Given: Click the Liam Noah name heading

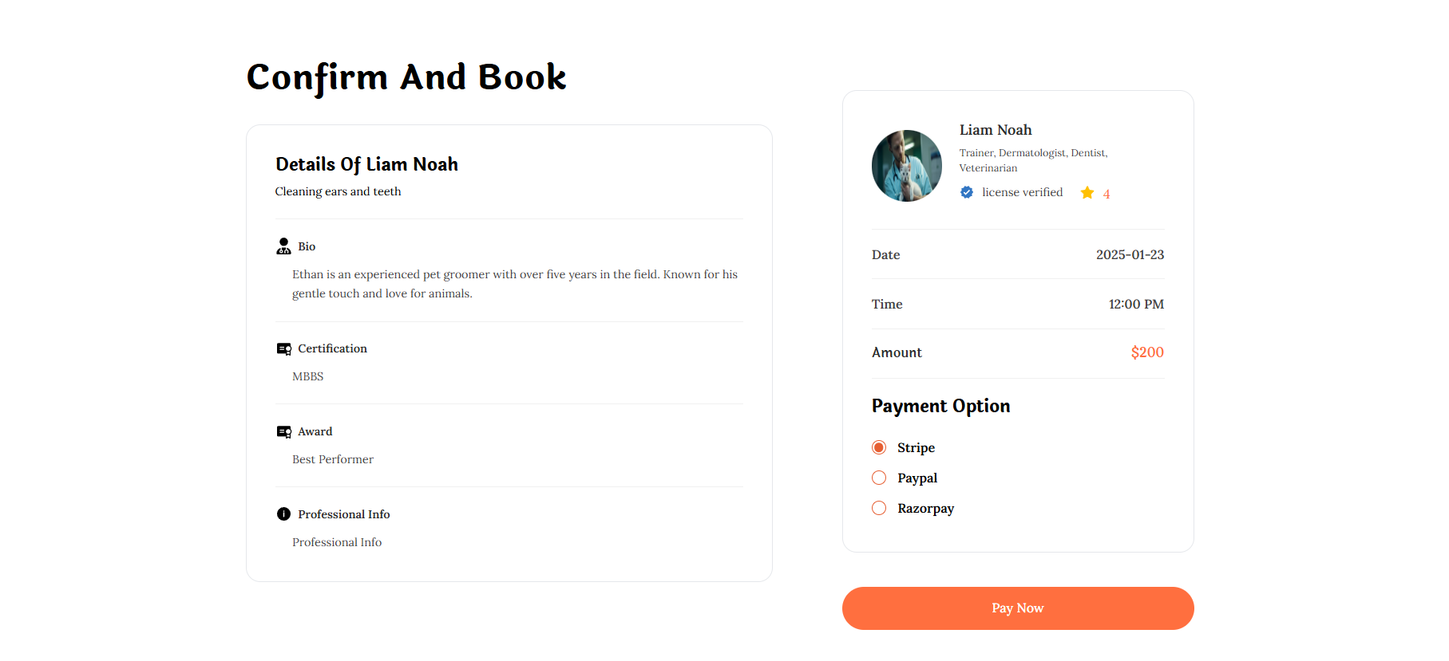Looking at the screenshot, I should coord(996,130).
